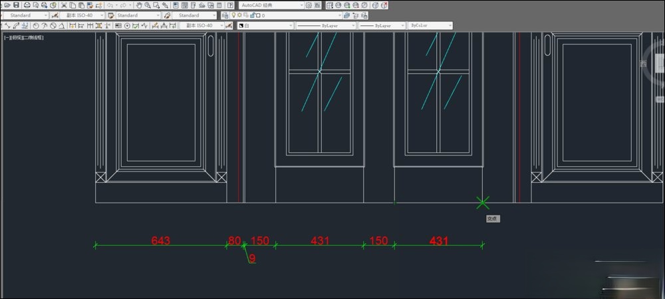Open the Table Style icon
This screenshot has width=665, height=299.
pos(110,15)
